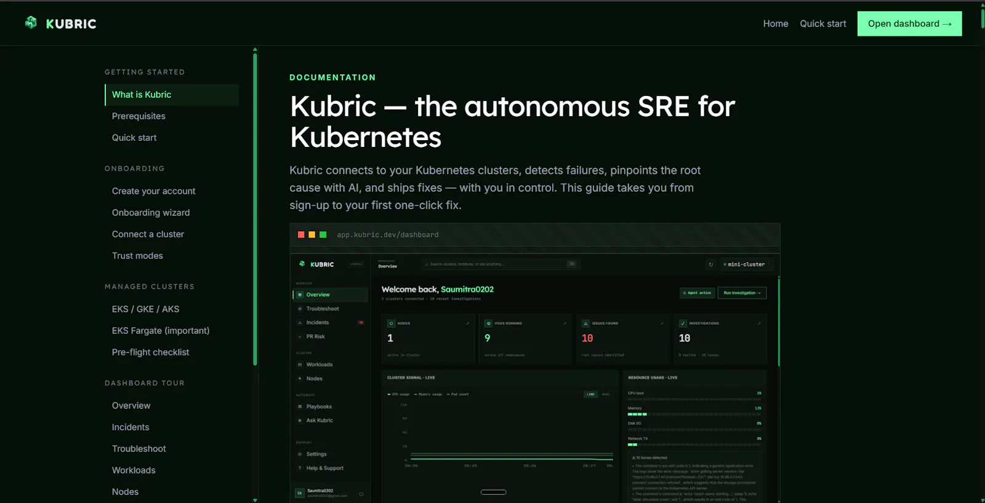Click the page scrollbar at far right

(983, 17)
